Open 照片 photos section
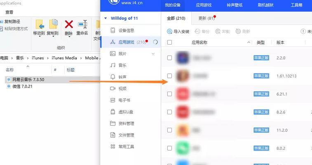Viewport: 312px width, 165px height. pos(122,54)
